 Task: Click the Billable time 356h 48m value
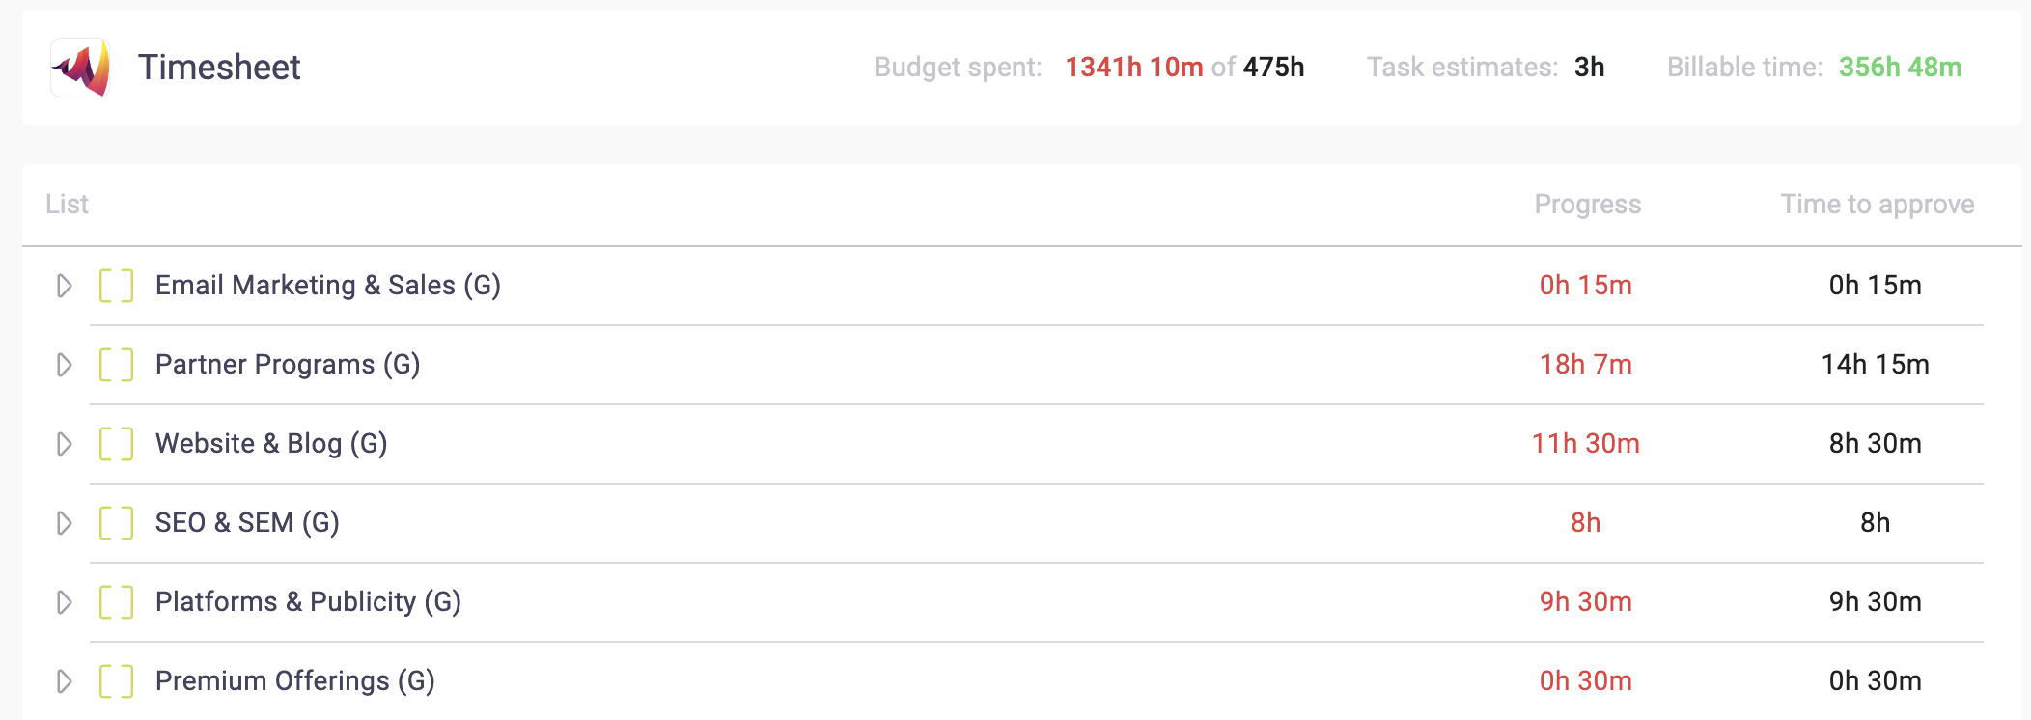(x=1900, y=68)
